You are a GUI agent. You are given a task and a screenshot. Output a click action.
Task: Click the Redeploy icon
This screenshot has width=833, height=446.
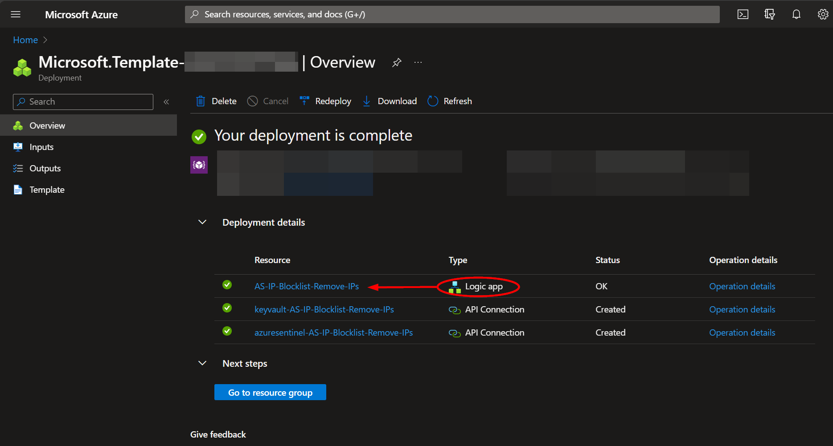(x=304, y=101)
